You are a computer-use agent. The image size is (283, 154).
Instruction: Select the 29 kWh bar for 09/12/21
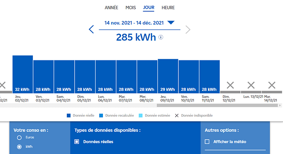pyautogui.click(x=168, y=76)
